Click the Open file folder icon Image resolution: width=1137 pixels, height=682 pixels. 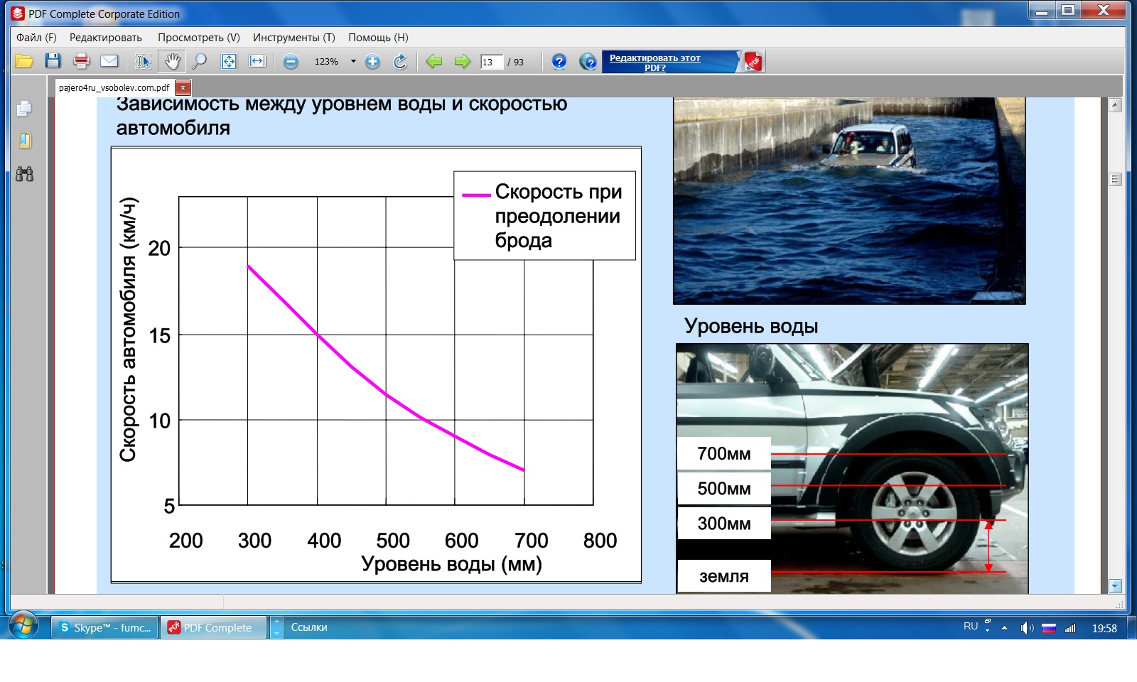click(x=24, y=62)
